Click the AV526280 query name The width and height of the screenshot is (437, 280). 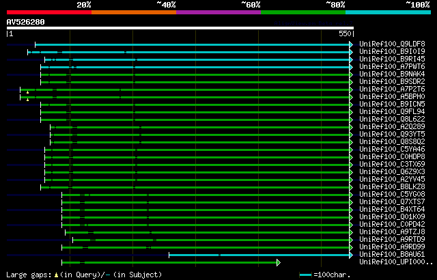(x=26, y=22)
